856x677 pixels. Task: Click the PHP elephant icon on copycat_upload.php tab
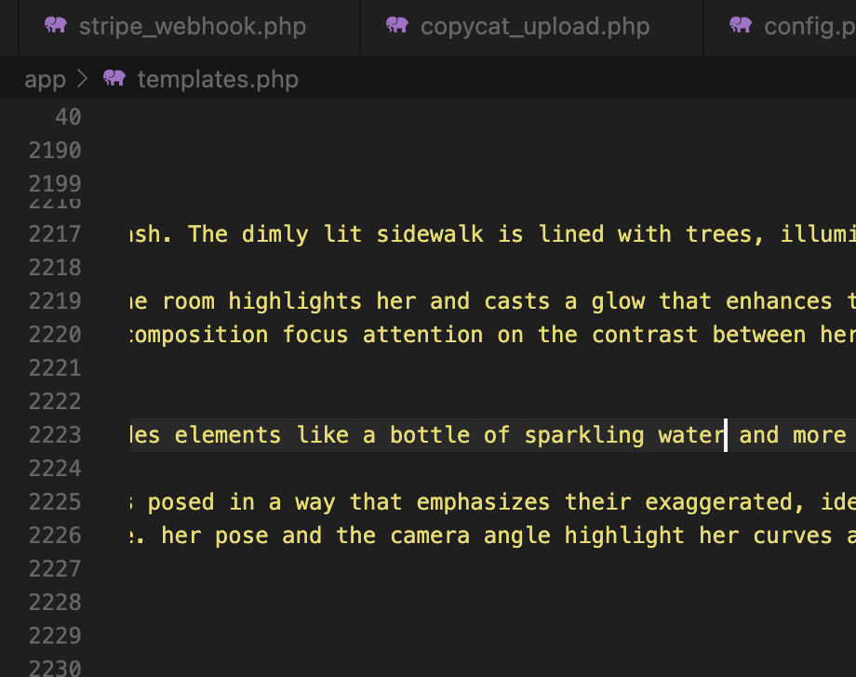tap(397, 26)
